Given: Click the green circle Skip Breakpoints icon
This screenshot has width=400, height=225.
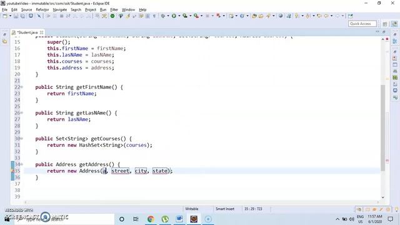Looking at the screenshot, I should tap(112, 16).
